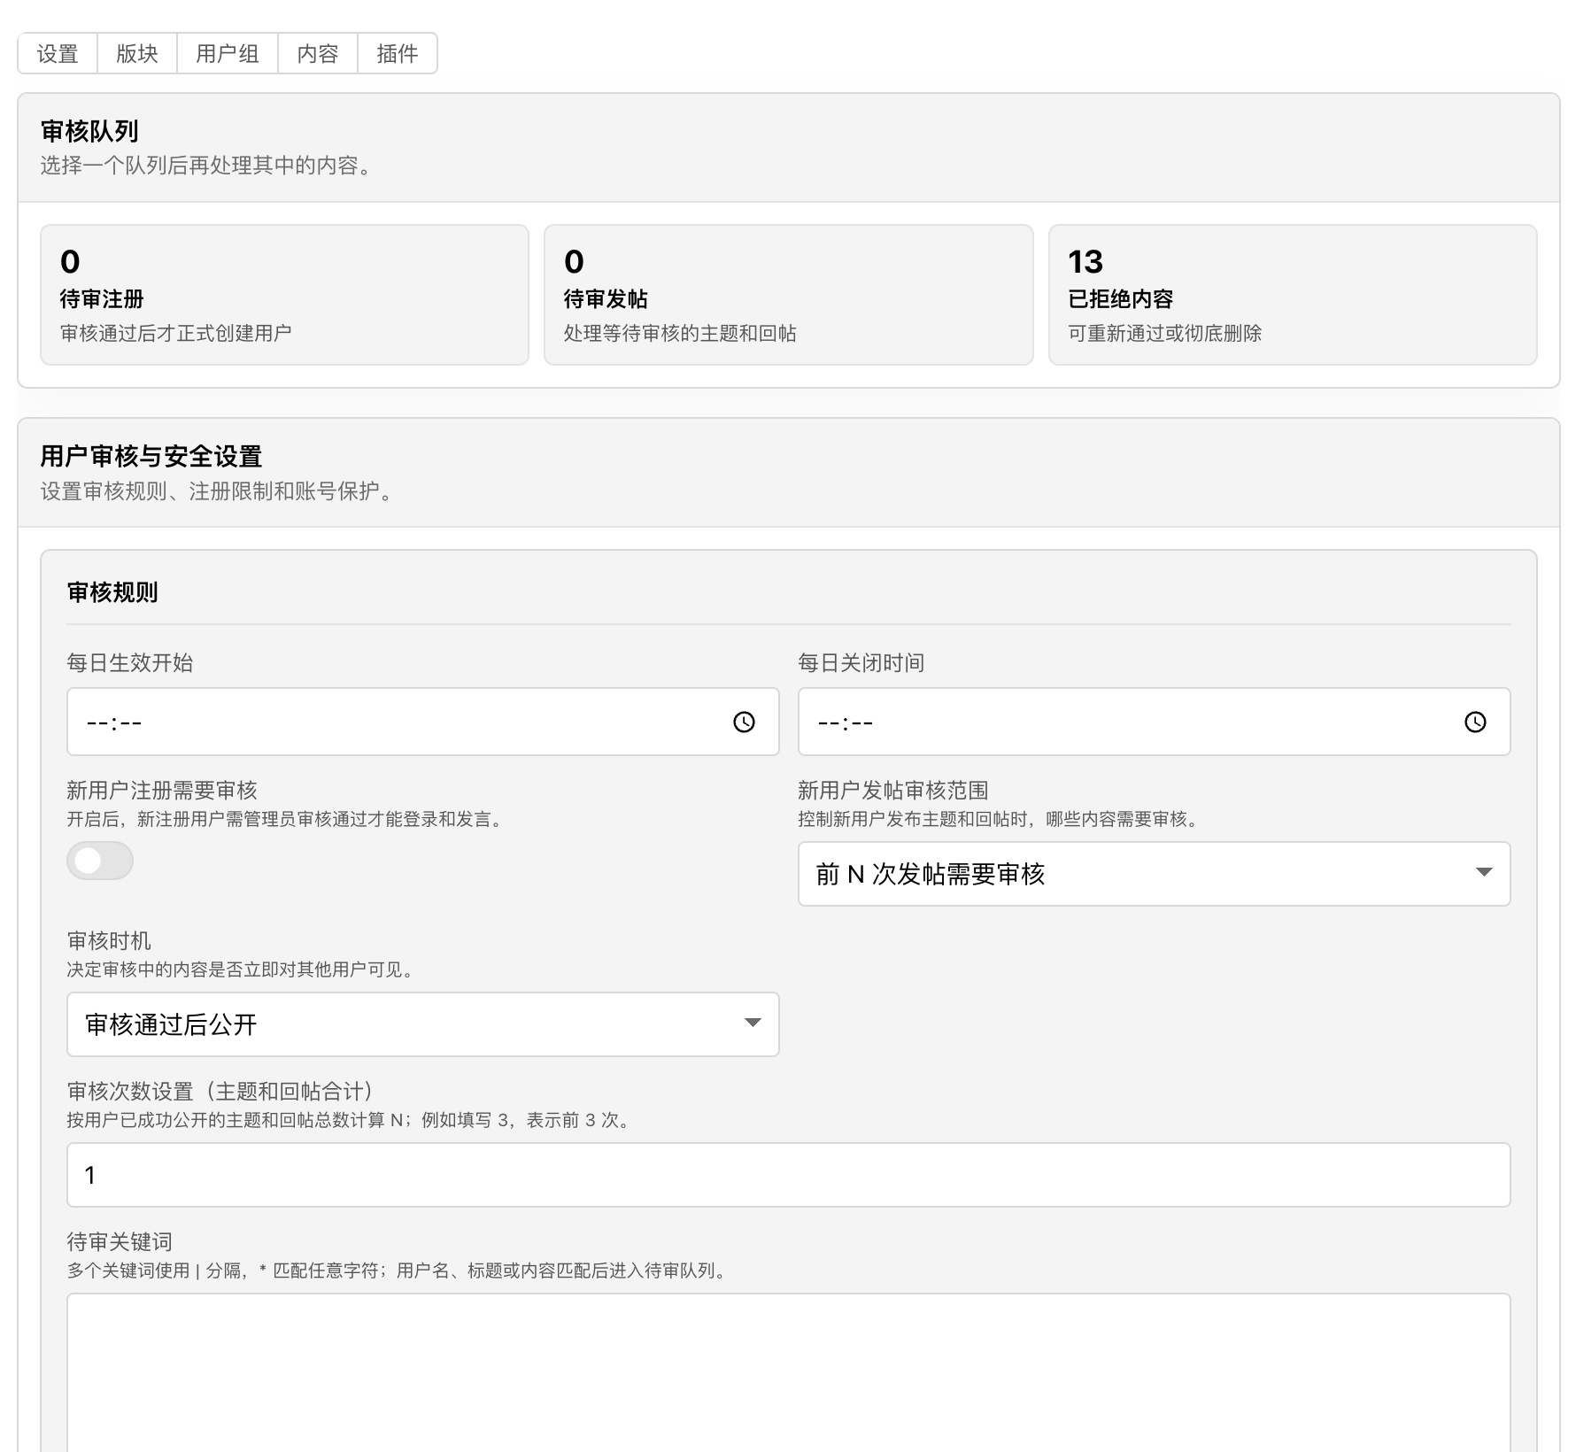The height and width of the screenshot is (1452, 1576).
Task: Click the 待审关键词 text area
Action: point(789,1372)
